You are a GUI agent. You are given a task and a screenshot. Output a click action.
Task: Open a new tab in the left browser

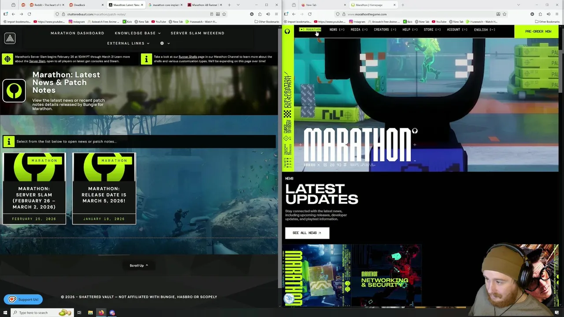pos(229,5)
